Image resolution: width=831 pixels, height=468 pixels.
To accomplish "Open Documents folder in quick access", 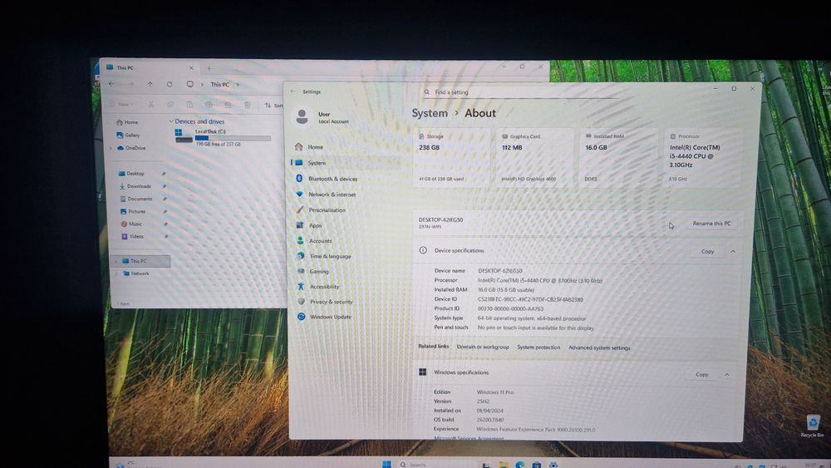I will pos(136,200).
